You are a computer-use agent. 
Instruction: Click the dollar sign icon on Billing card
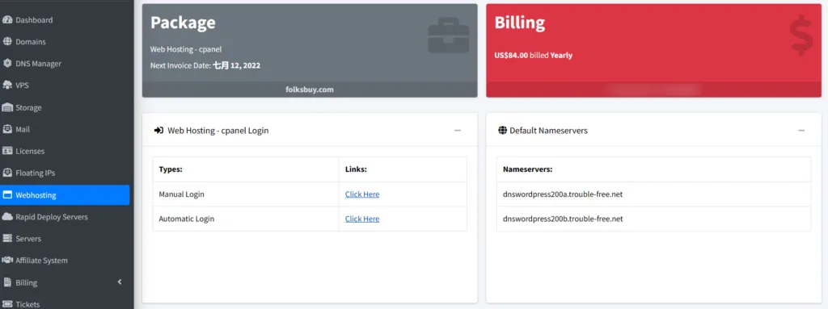[x=801, y=35]
